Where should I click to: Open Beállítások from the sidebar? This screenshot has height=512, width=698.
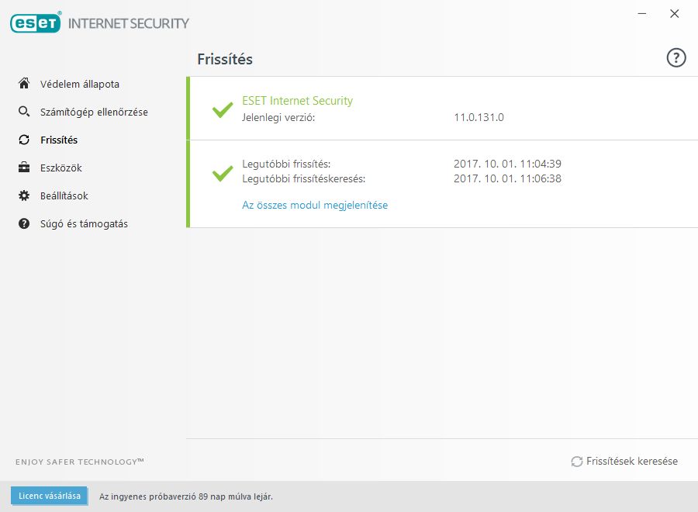pyautogui.click(x=64, y=196)
